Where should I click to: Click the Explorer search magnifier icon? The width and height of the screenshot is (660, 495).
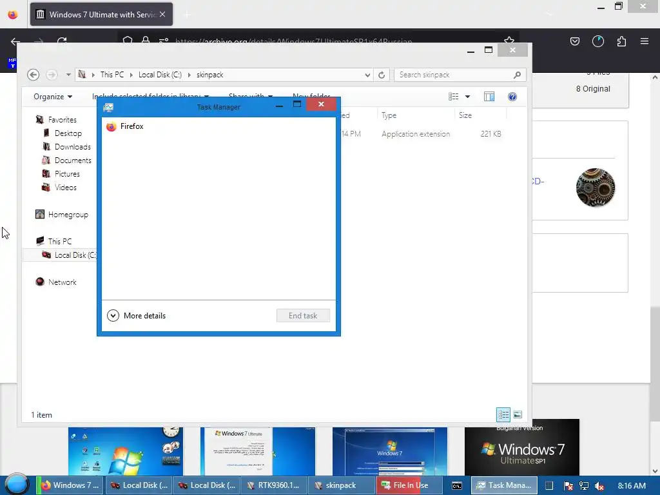[x=518, y=75]
